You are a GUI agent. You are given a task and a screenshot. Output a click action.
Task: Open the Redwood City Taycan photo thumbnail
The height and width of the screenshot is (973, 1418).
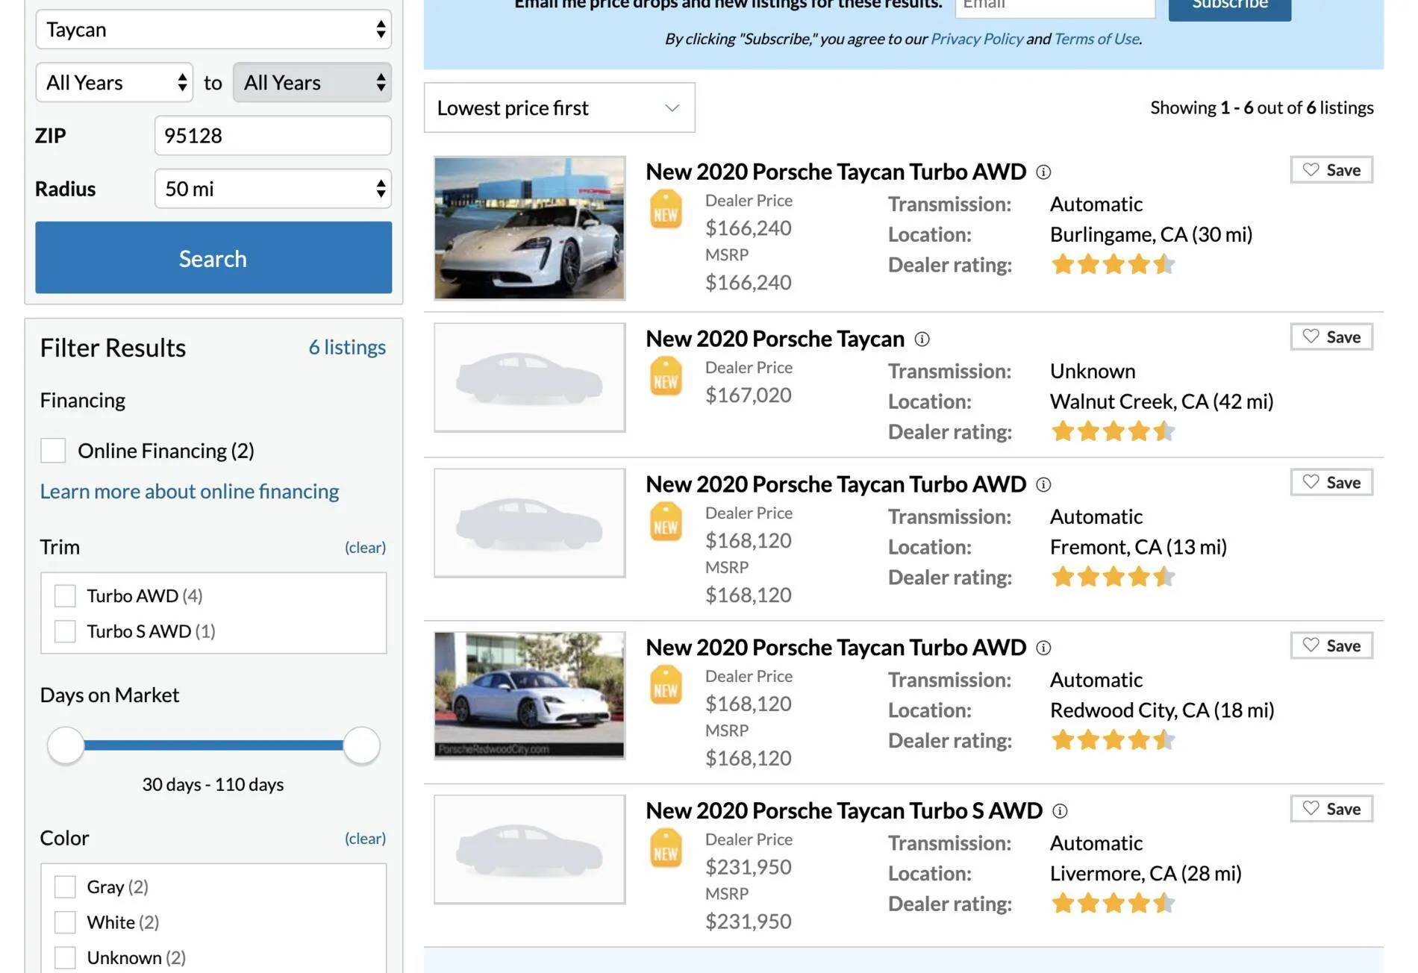click(x=530, y=695)
